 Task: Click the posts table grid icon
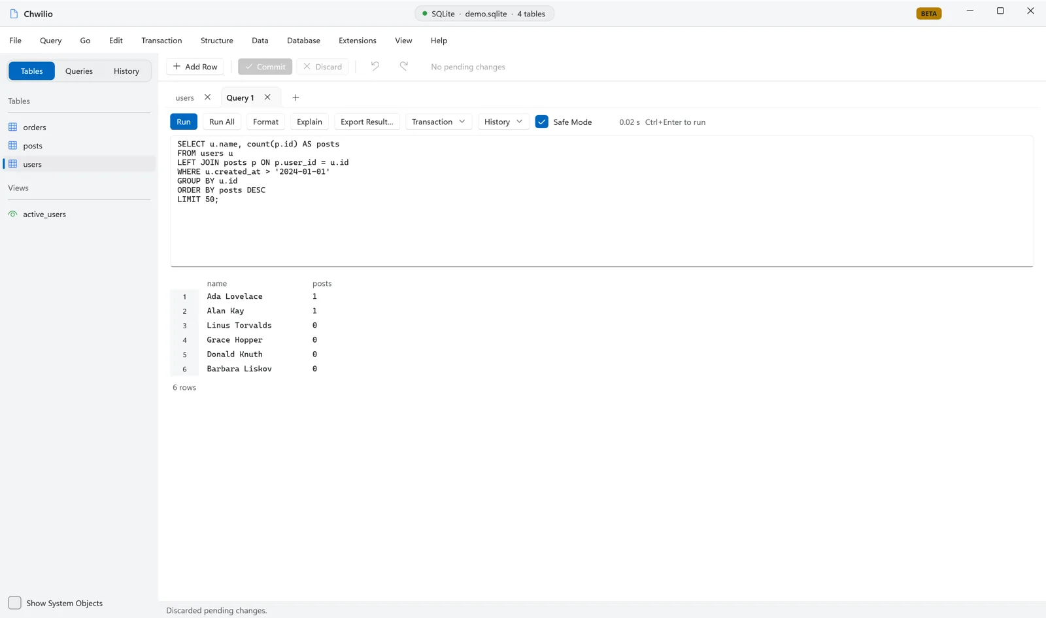coord(12,145)
